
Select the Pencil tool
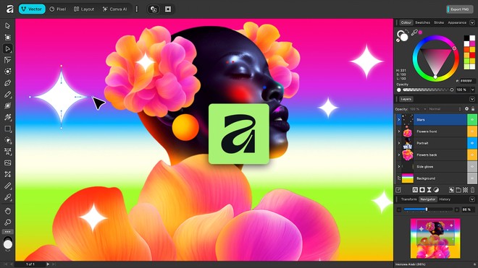click(8, 95)
